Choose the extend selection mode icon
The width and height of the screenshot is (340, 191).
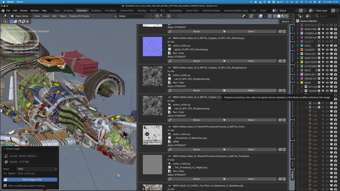pyautogui.click(x=16, y=21)
